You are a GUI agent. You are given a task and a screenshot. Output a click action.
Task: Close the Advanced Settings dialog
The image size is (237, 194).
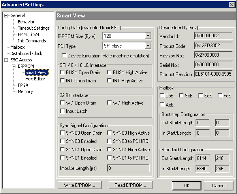click(x=232, y=5)
